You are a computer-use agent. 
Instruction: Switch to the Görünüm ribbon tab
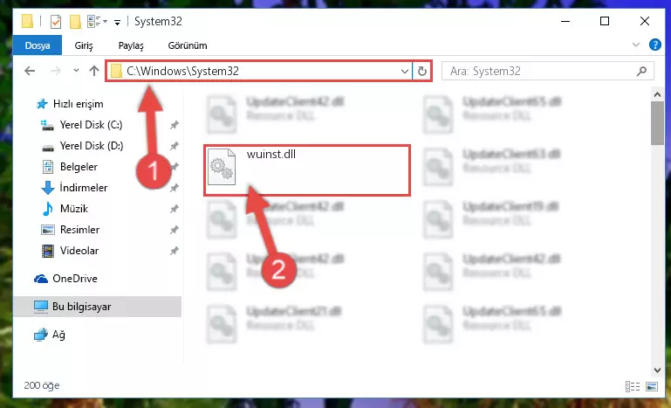(x=188, y=45)
